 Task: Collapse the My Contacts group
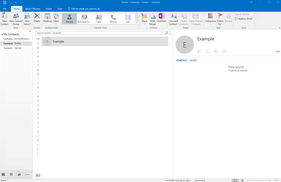coord(2,34)
